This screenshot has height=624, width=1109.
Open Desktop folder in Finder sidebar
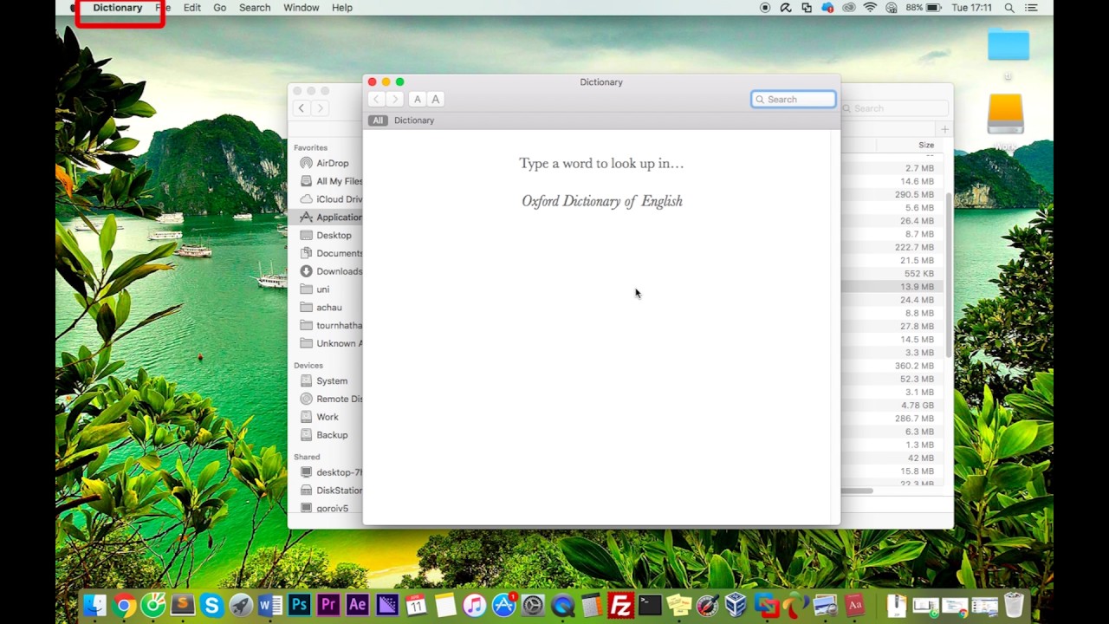click(x=326, y=235)
